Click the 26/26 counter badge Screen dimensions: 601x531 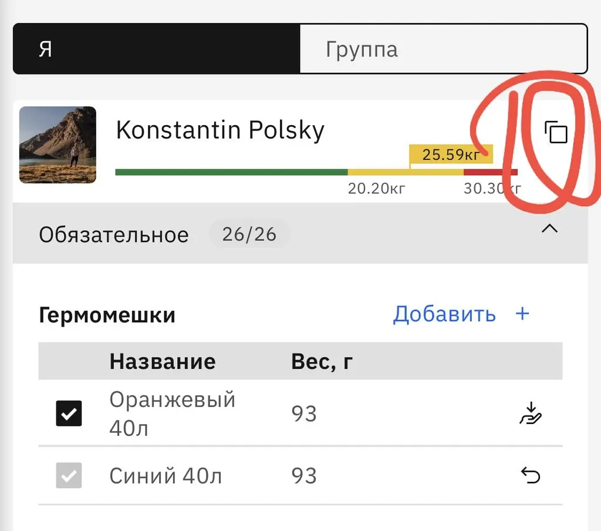click(249, 234)
